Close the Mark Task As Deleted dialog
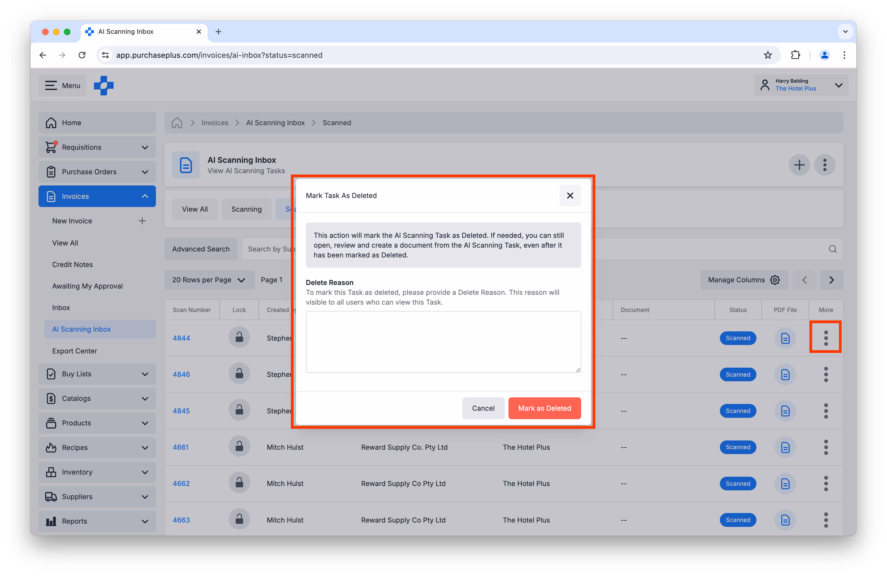887x576 pixels. pos(570,195)
